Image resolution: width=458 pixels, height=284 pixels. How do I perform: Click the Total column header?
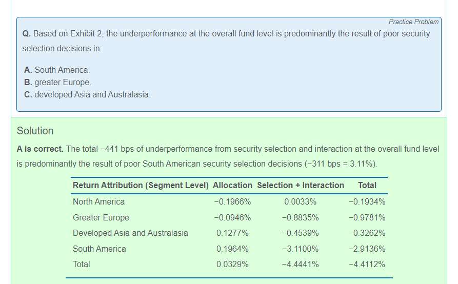coord(367,185)
